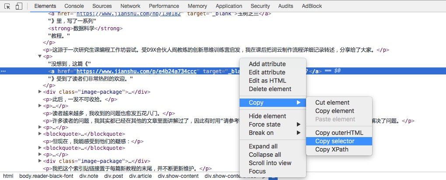Activate the inspect element picker icon
The height and width of the screenshot is (180, 446).
[7, 6]
